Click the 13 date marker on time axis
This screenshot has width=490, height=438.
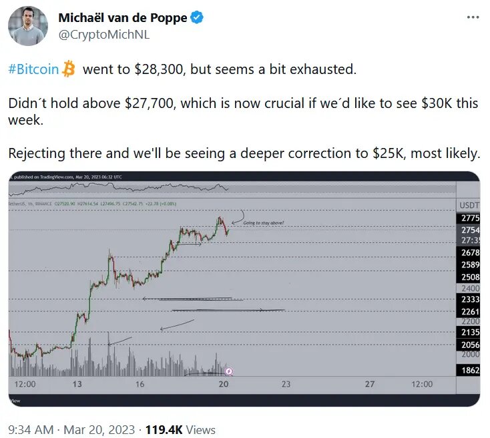(x=77, y=384)
